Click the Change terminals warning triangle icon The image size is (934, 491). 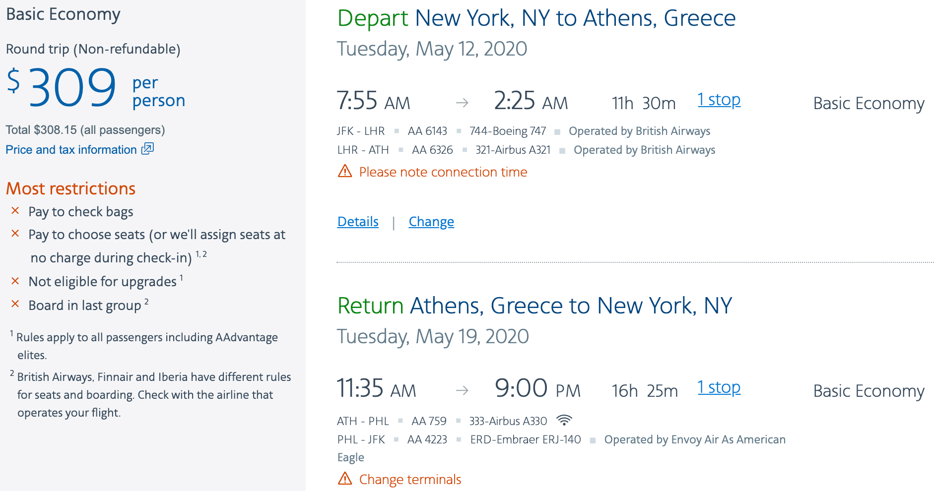(345, 479)
